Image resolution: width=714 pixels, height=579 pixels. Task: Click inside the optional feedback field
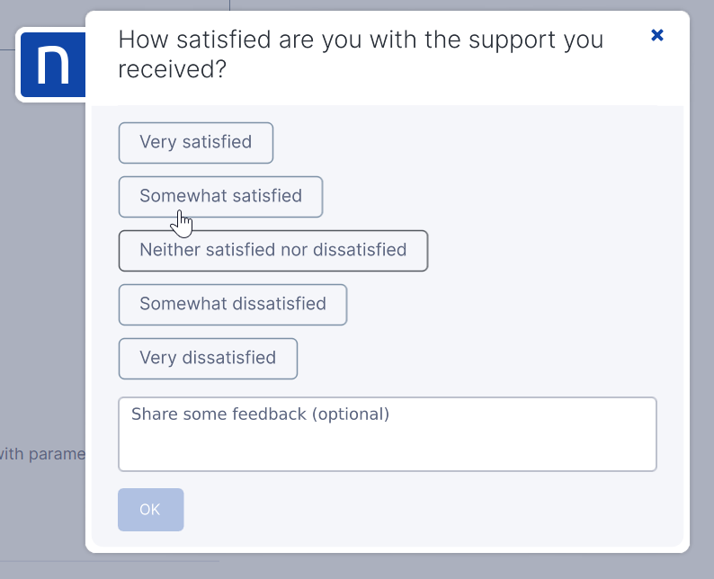[388, 433]
